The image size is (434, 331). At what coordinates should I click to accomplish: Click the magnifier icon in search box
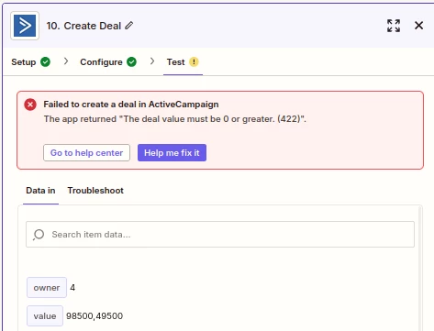pos(39,235)
